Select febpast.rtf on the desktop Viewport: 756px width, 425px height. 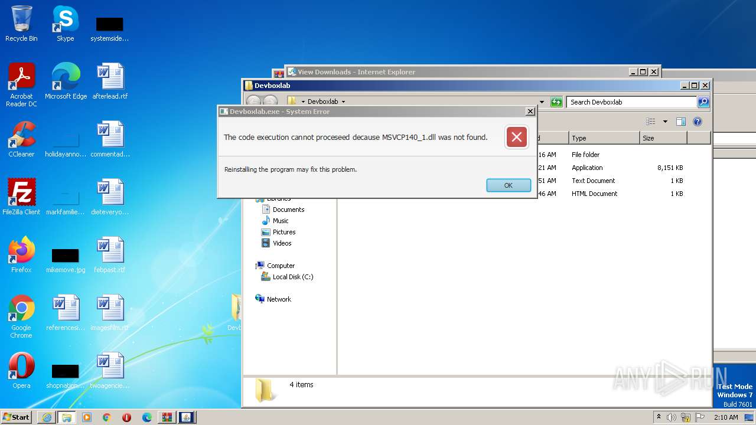point(110,255)
